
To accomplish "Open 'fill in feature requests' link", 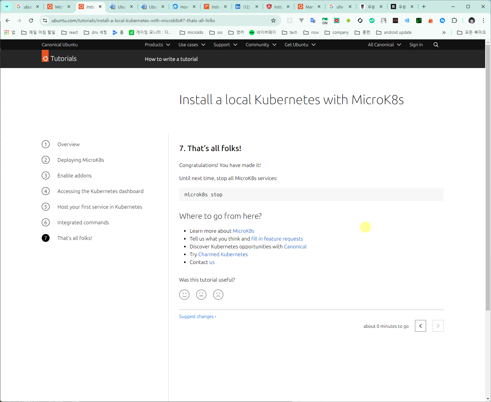I will coord(277,239).
